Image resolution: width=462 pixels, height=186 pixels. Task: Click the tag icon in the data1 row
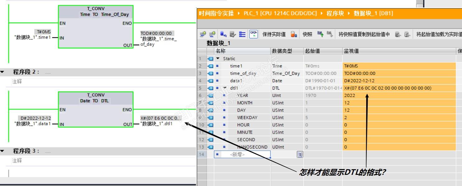click(x=210, y=81)
